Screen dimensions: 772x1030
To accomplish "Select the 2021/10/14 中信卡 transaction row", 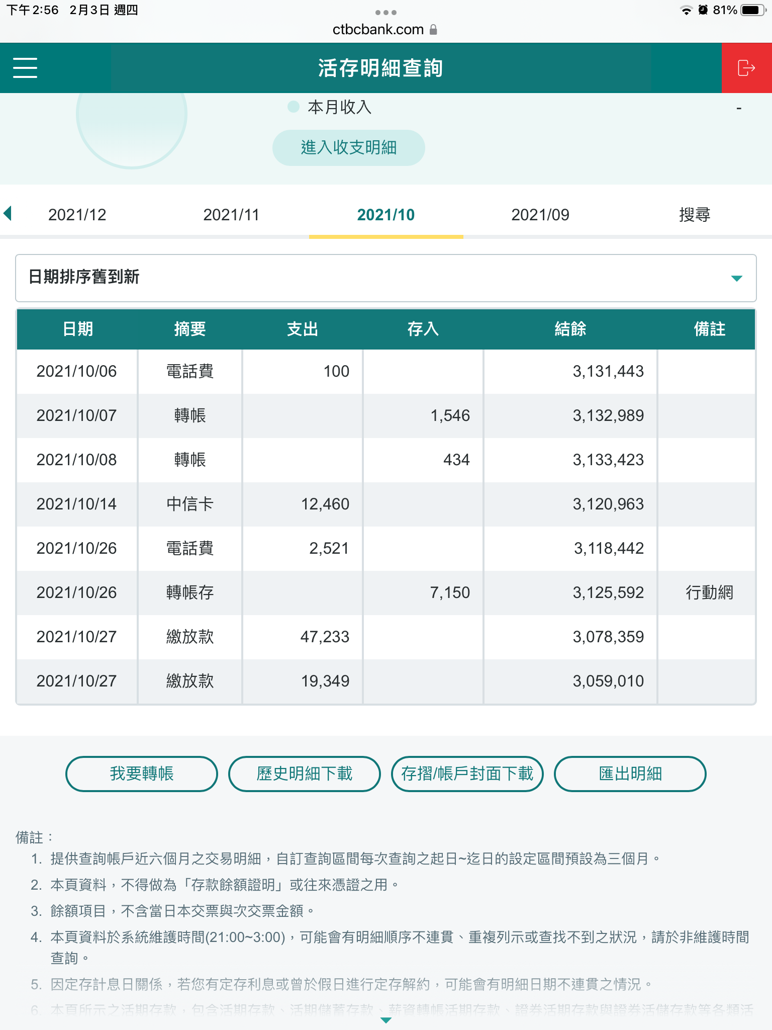I will pos(385,504).
